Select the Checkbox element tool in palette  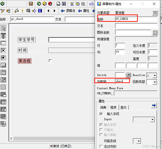(3, 50)
